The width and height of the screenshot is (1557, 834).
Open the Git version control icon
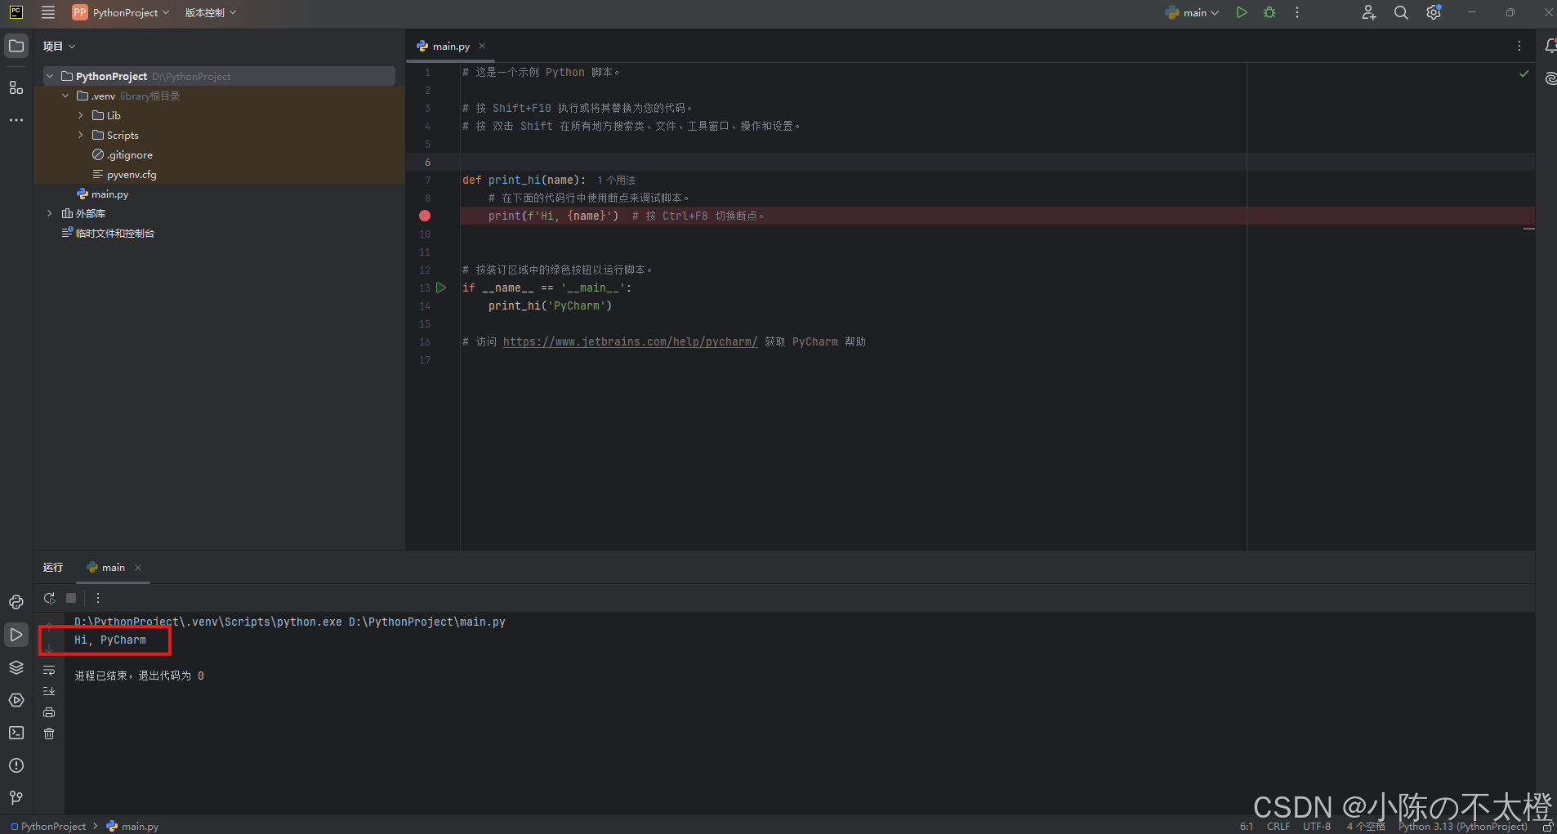pos(16,798)
